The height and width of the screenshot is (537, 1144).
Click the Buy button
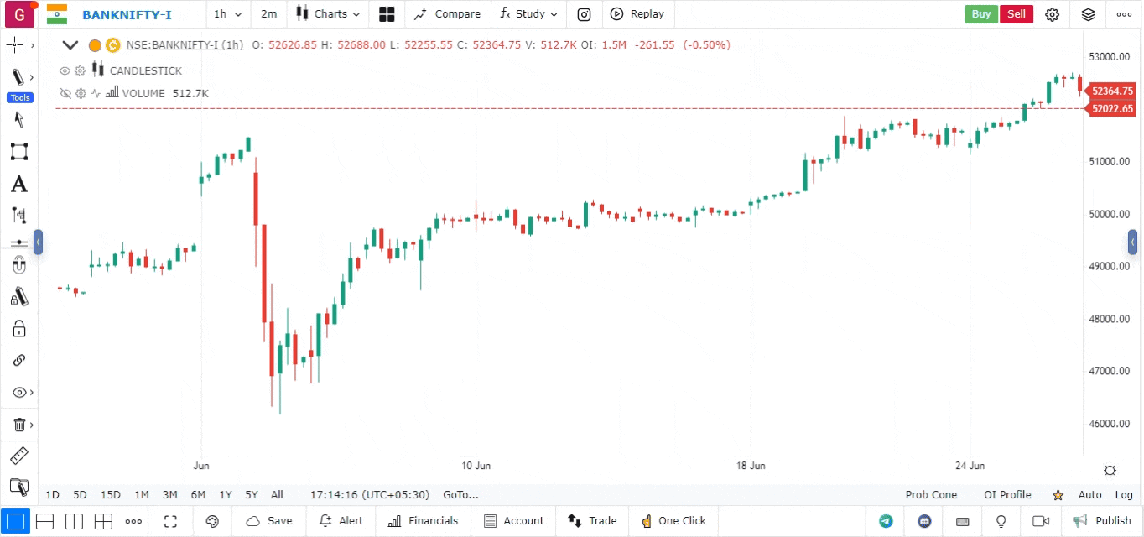tap(980, 14)
